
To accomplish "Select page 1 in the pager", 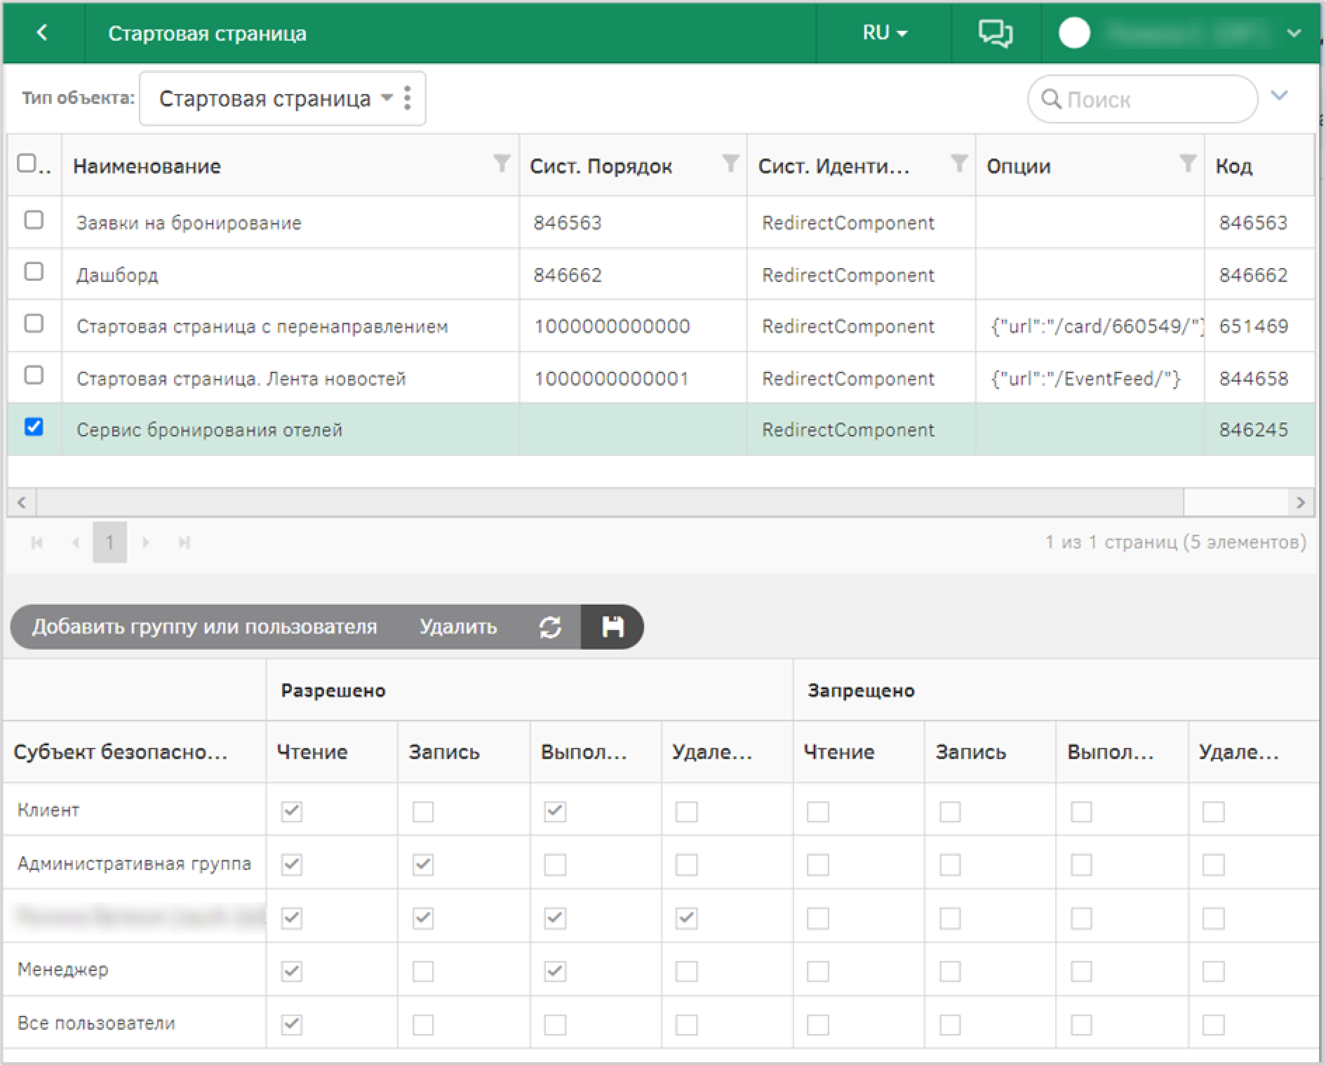I will point(109,542).
